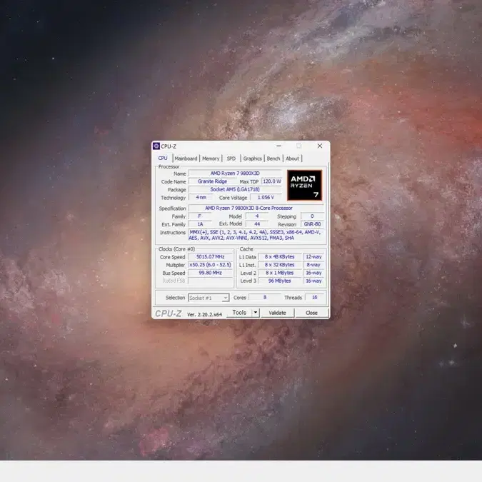Click Bus Speed value 99.80 MHz
The image size is (482, 482).
point(210,273)
